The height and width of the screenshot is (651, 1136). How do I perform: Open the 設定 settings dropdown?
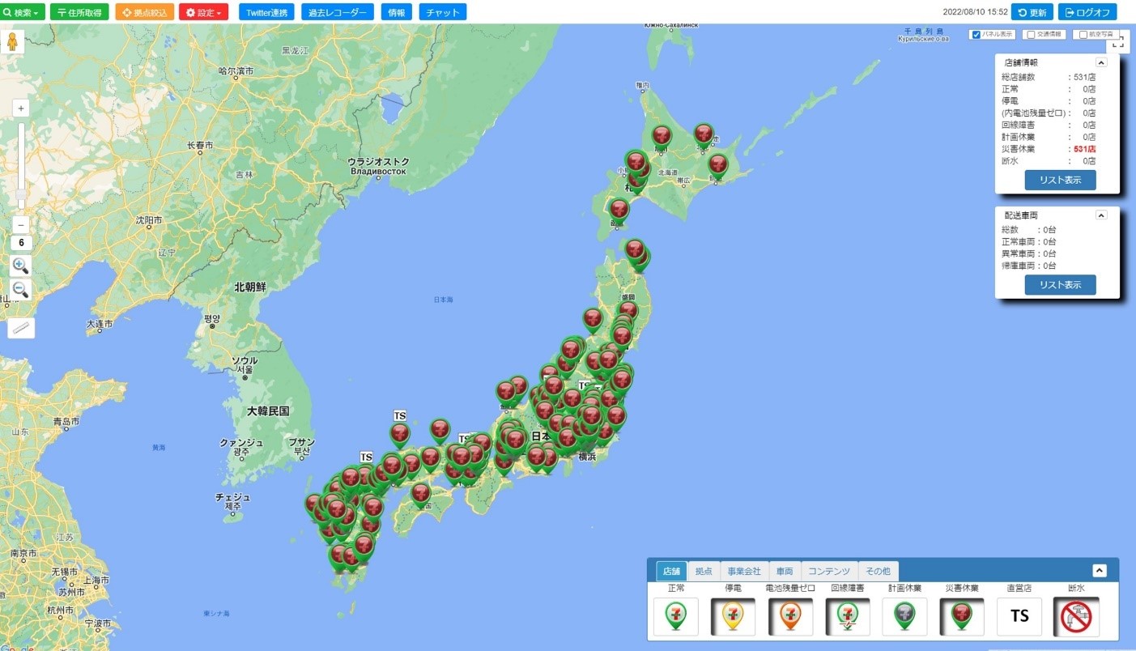coord(202,11)
